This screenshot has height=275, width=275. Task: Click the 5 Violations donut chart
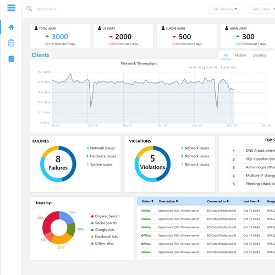152,164
